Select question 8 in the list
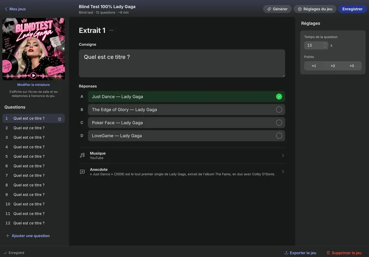Image resolution: width=369 pixels, height=257 pixels. point(33,185)
